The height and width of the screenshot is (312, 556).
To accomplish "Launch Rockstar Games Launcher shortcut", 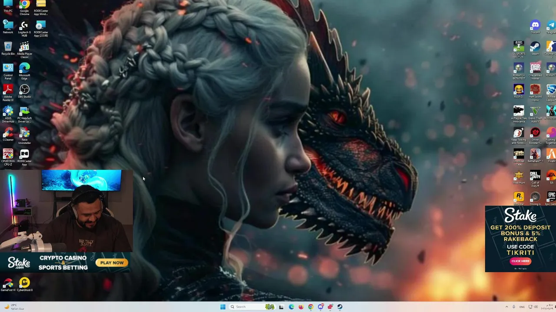I will click(519, 199).
